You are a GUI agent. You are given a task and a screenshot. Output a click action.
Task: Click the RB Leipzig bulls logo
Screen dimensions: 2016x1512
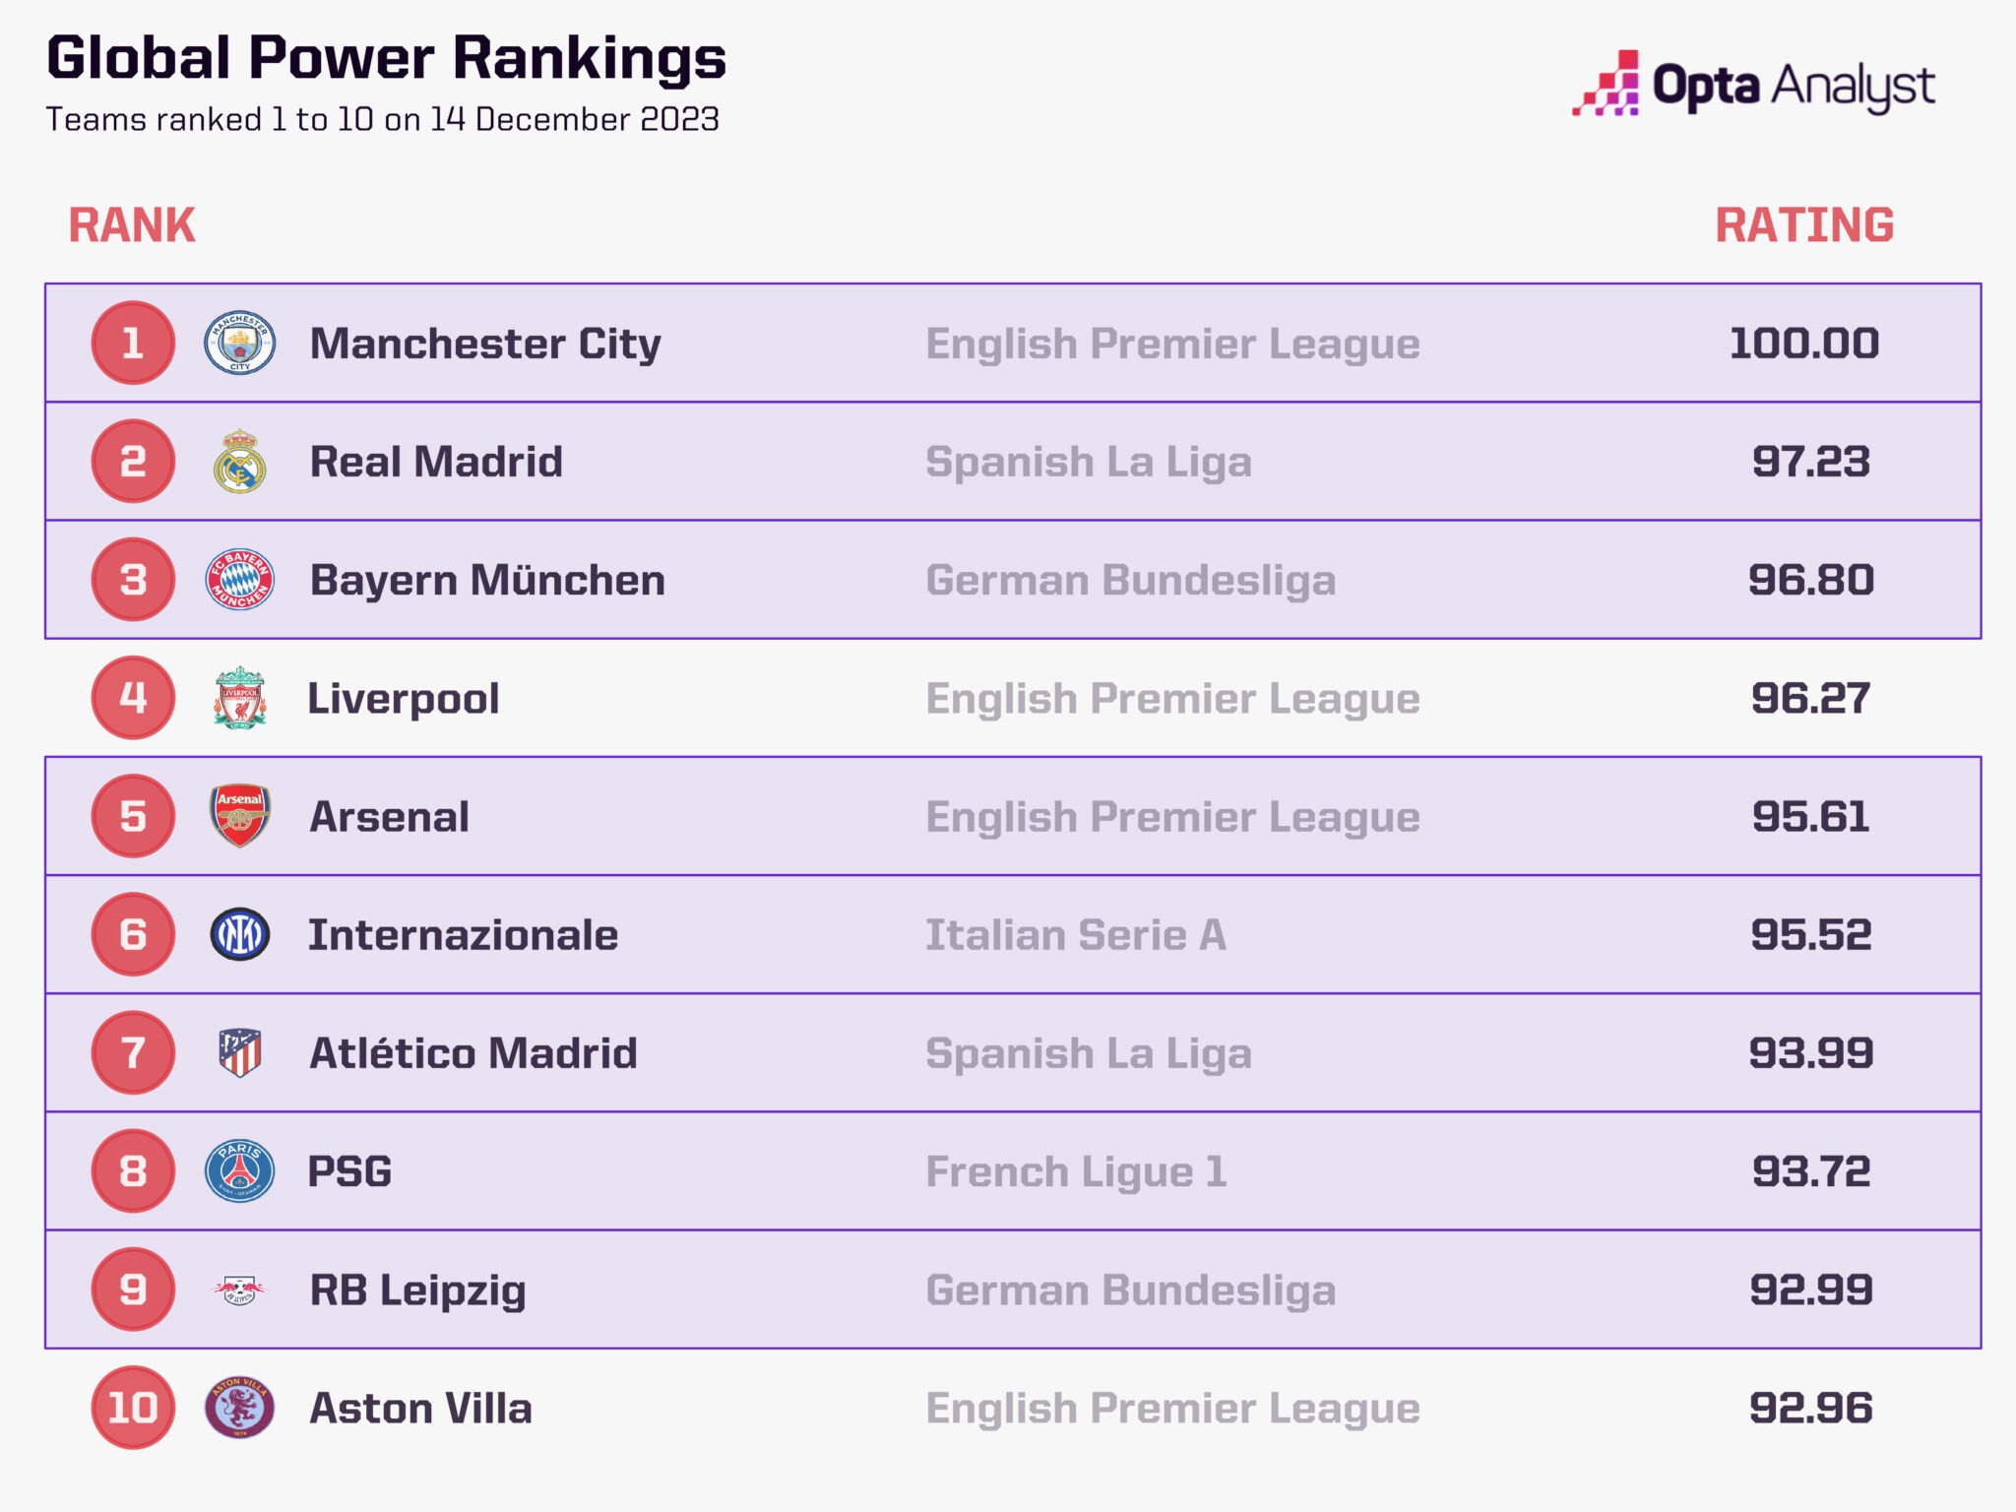click(239, 1289)
